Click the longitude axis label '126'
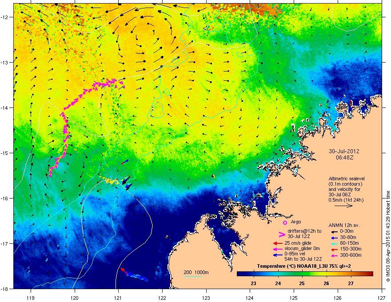 tap(338, 298)
